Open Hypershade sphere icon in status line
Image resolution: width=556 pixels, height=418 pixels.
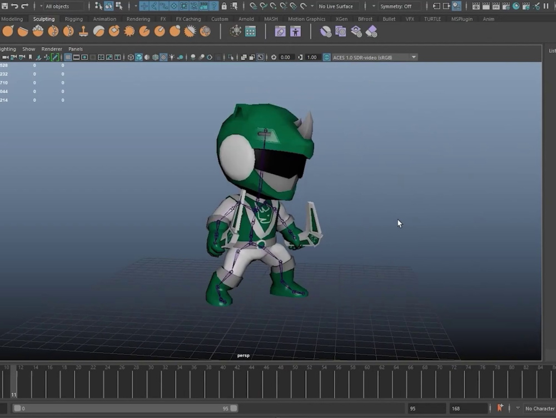[516, 6]
